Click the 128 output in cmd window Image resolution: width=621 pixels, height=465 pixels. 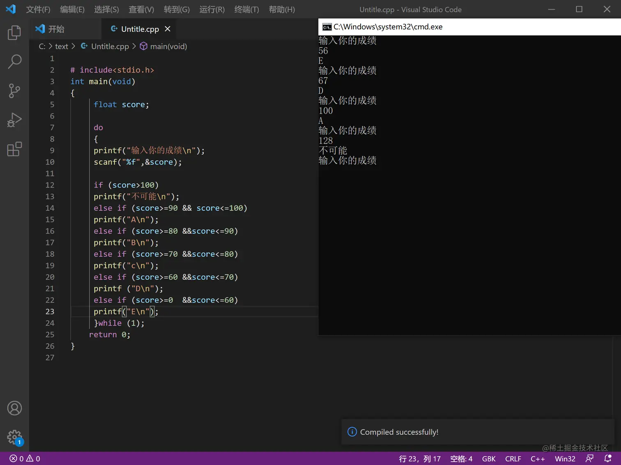point(326,141)
